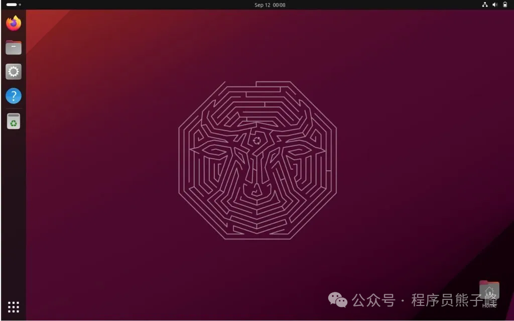The height and width of the screenshot is (321, 514).
Task: Launch the Files manager from dock
Action: point(14,48)
